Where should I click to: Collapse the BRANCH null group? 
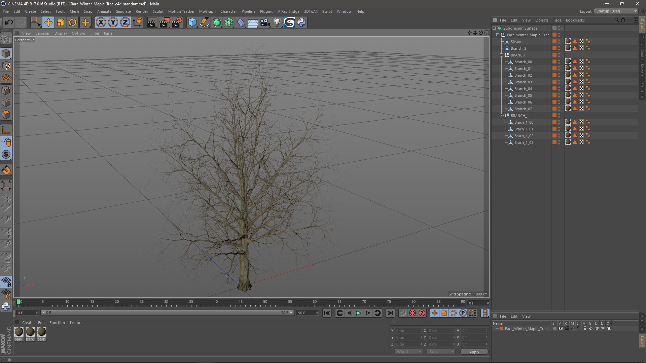point(502,55)
